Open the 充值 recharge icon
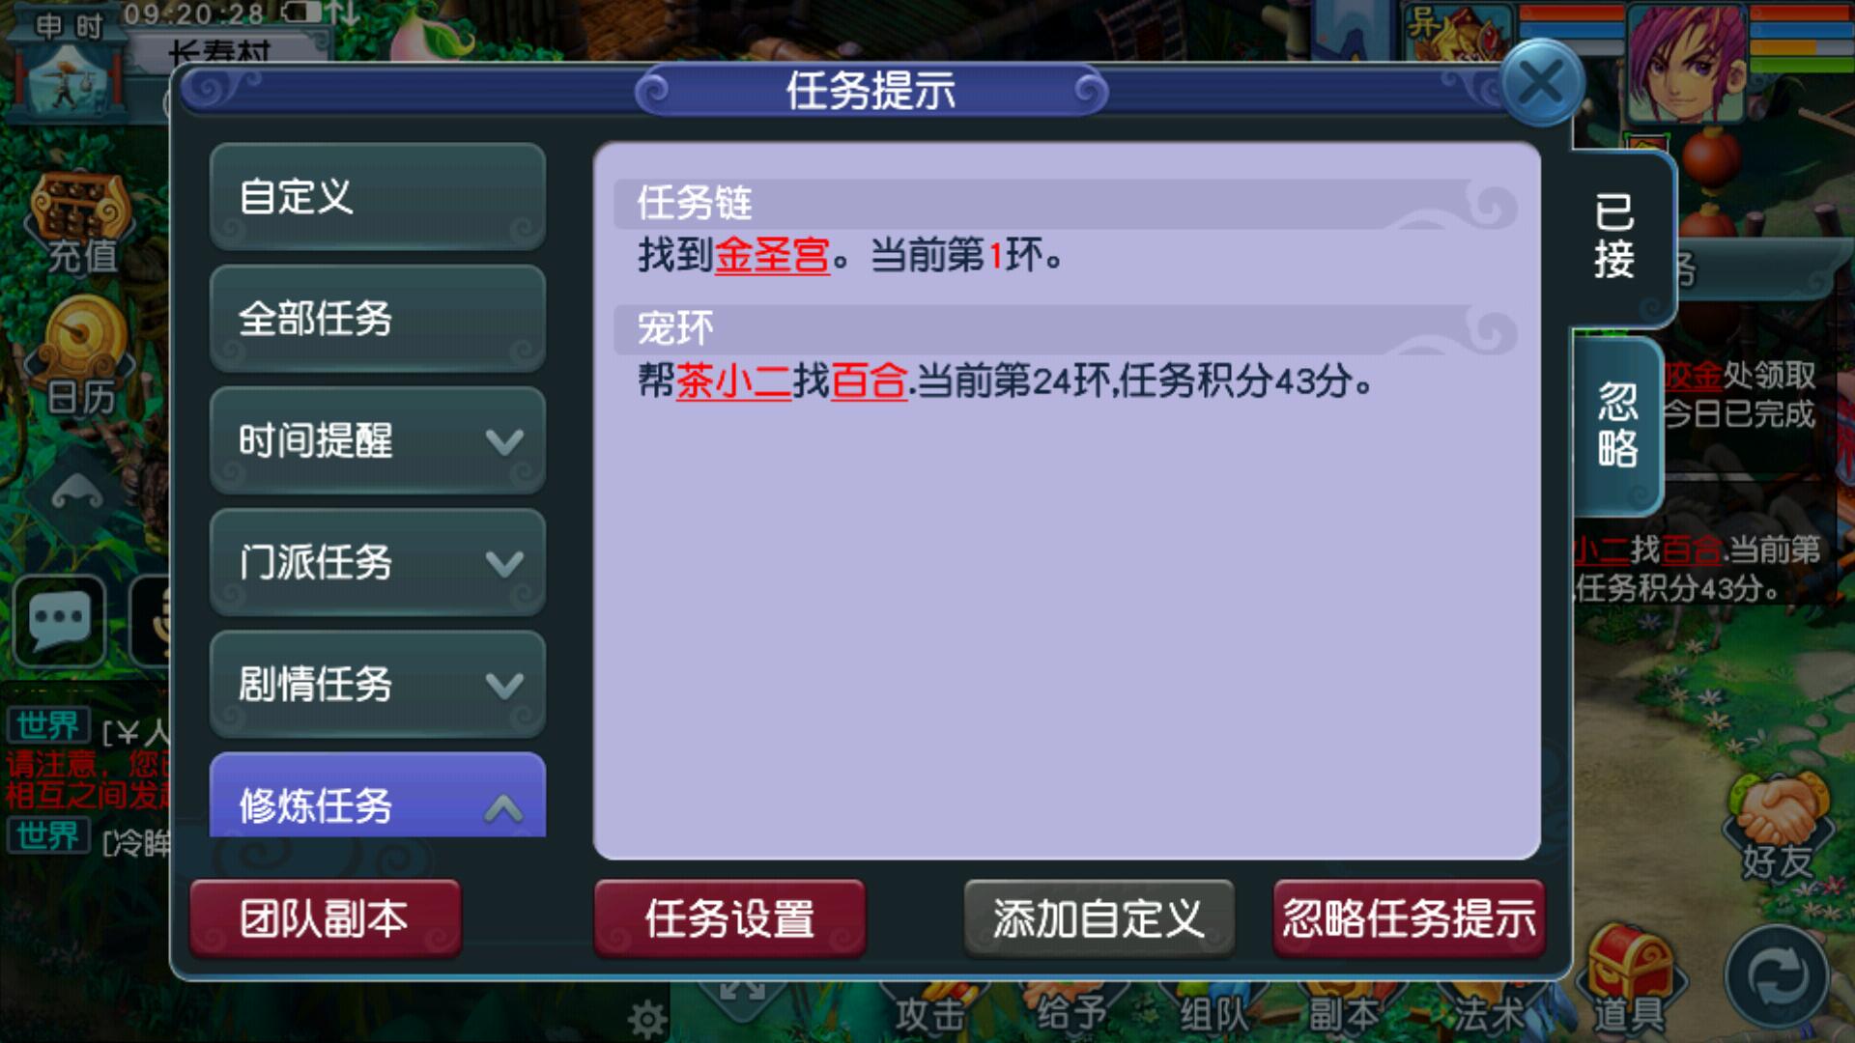The image size is (1855, 1043). 81,224
